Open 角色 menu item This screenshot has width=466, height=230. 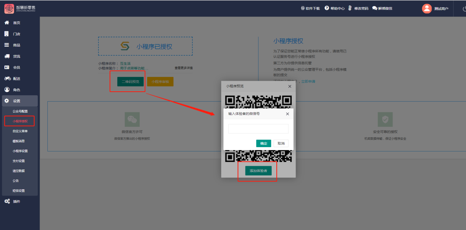tap(17, 90)
